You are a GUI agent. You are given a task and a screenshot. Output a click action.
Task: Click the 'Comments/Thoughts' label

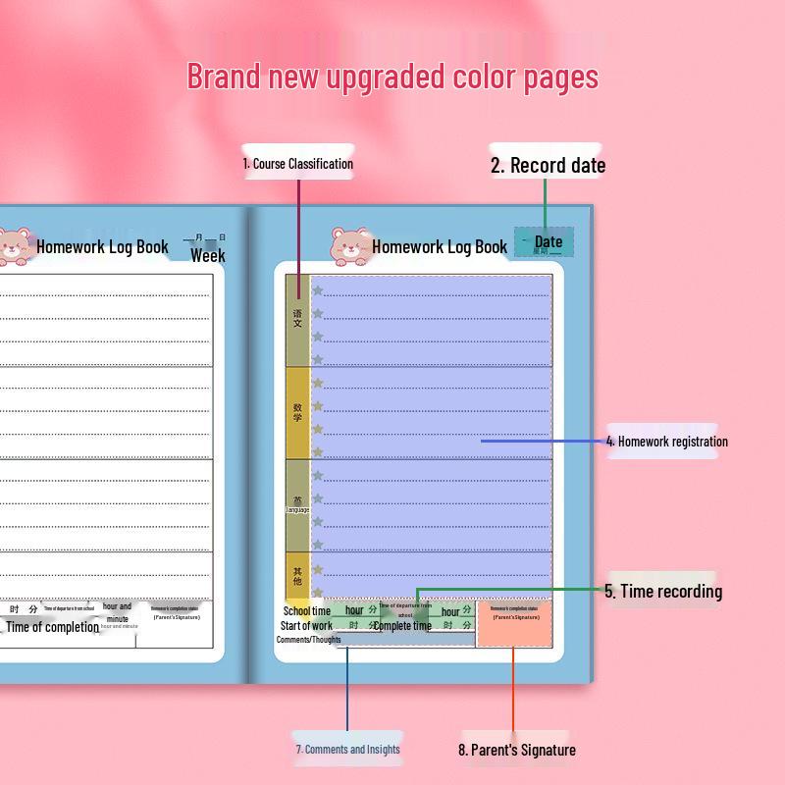coord(308,640)
